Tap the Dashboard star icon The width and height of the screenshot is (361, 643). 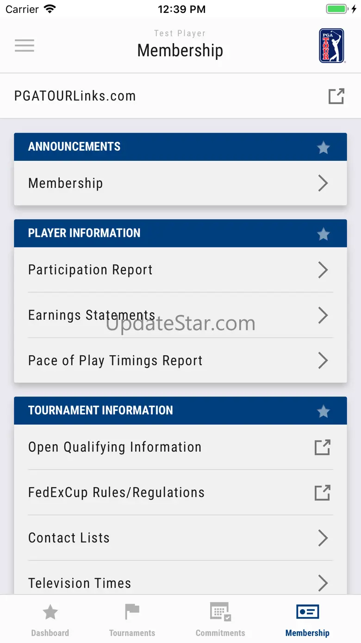coord(50,612)
